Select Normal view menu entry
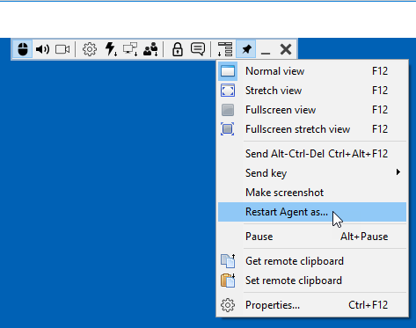This screenshot has width=416, height=328. pos(312,71)
